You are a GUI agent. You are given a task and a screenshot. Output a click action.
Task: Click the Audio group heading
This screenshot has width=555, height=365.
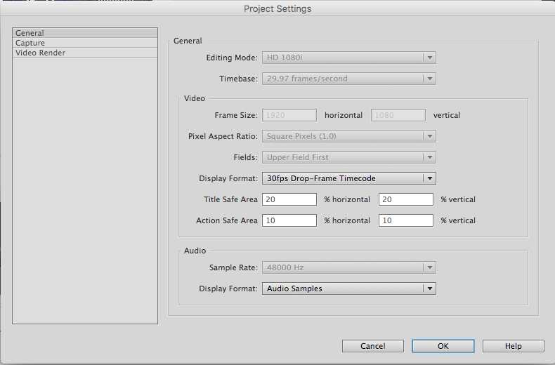pos(195,251)
